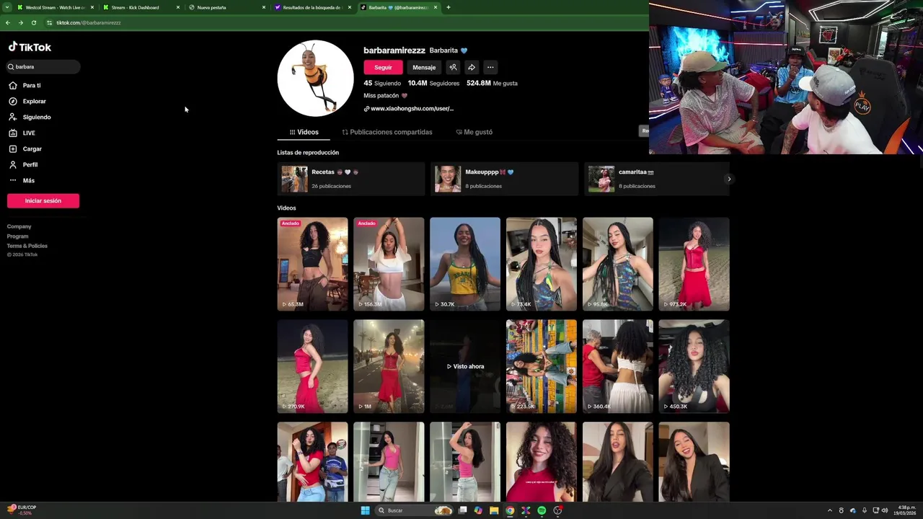Click the bee profile avatar

tap(316, 79)
